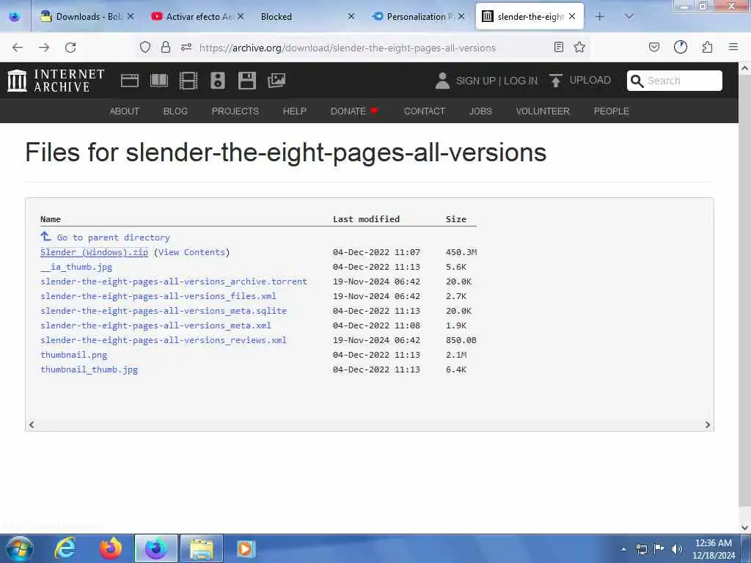Click the LOG IN link
The width and height of the screenshot is (751, 563).
(x=520, y=81)
